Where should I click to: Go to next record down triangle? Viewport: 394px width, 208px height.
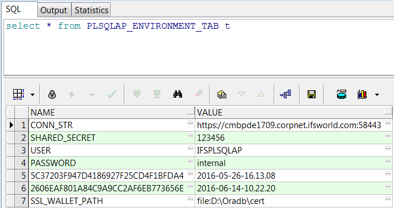pos(241,94)
